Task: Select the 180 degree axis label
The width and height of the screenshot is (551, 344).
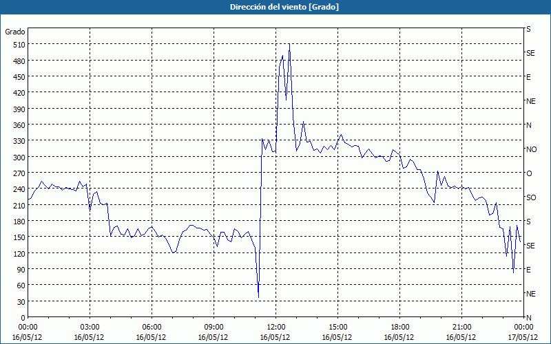Action: click(x=19, y=222)
